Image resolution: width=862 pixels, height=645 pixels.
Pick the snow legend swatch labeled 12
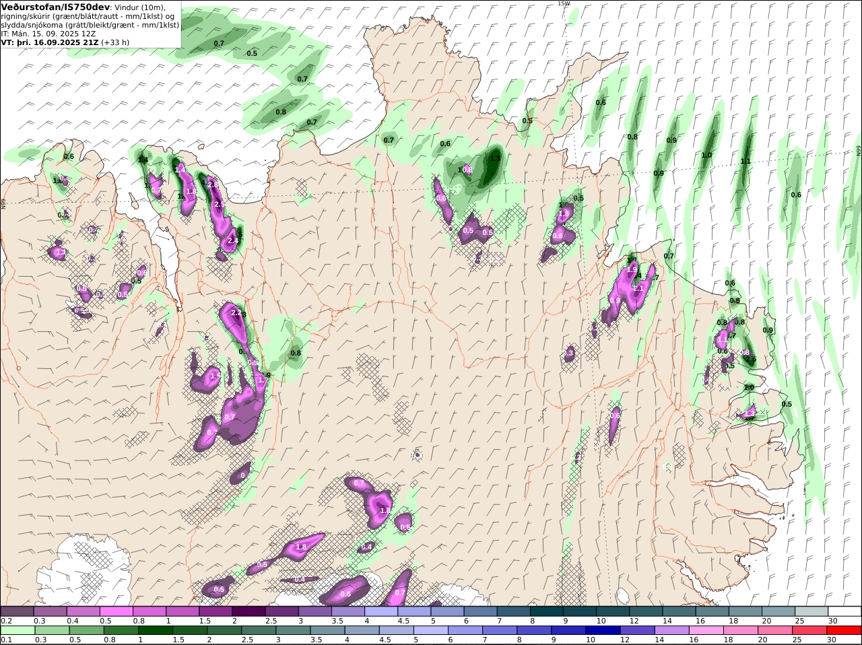pos(646,611)
